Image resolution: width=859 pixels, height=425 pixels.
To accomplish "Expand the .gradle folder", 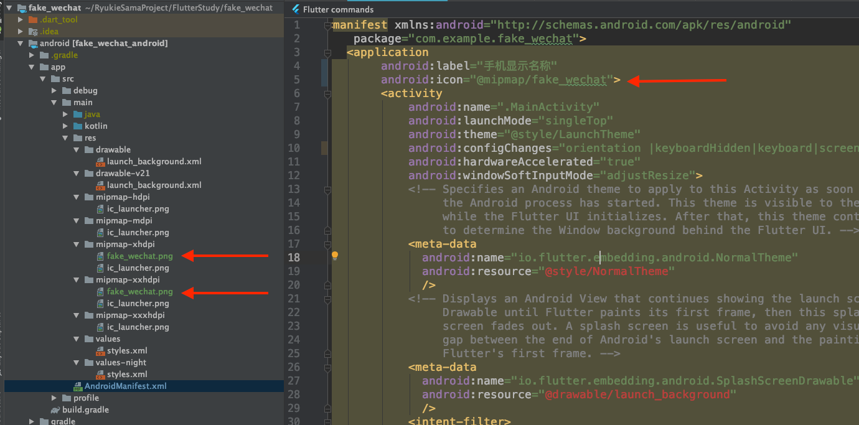I will pyautogui.click(x=32, y=55).
